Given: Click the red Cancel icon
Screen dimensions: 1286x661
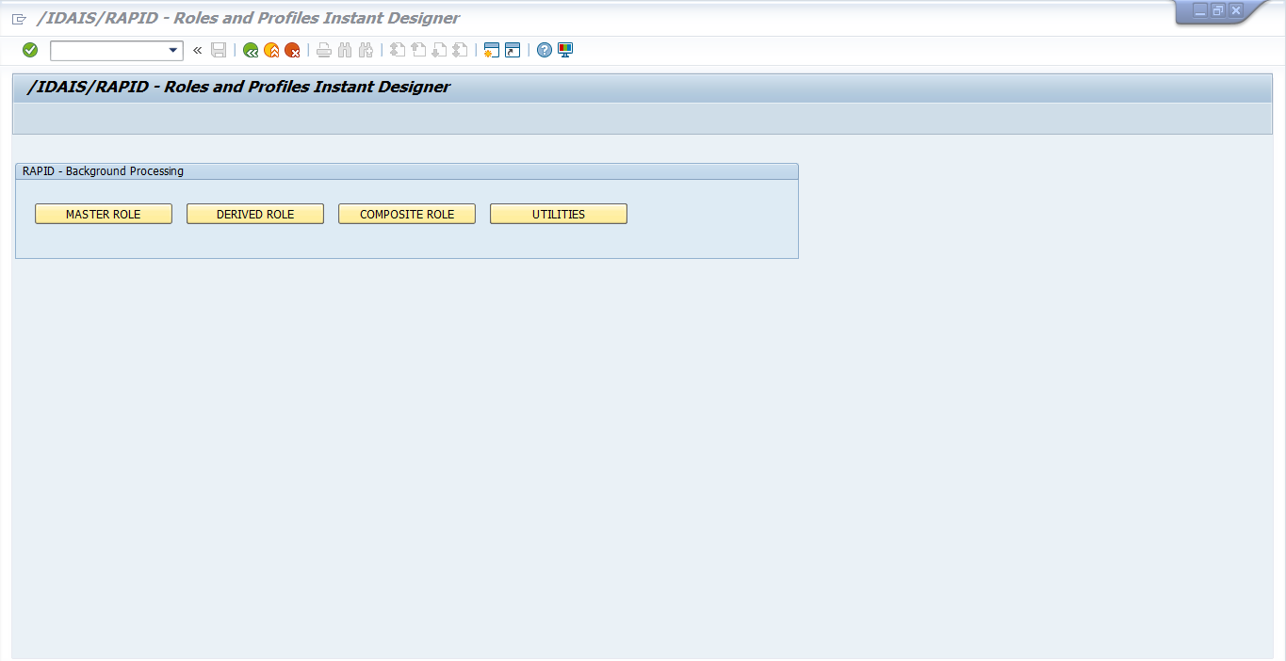Looking at the screenshot, I should [x=292, y=50].
